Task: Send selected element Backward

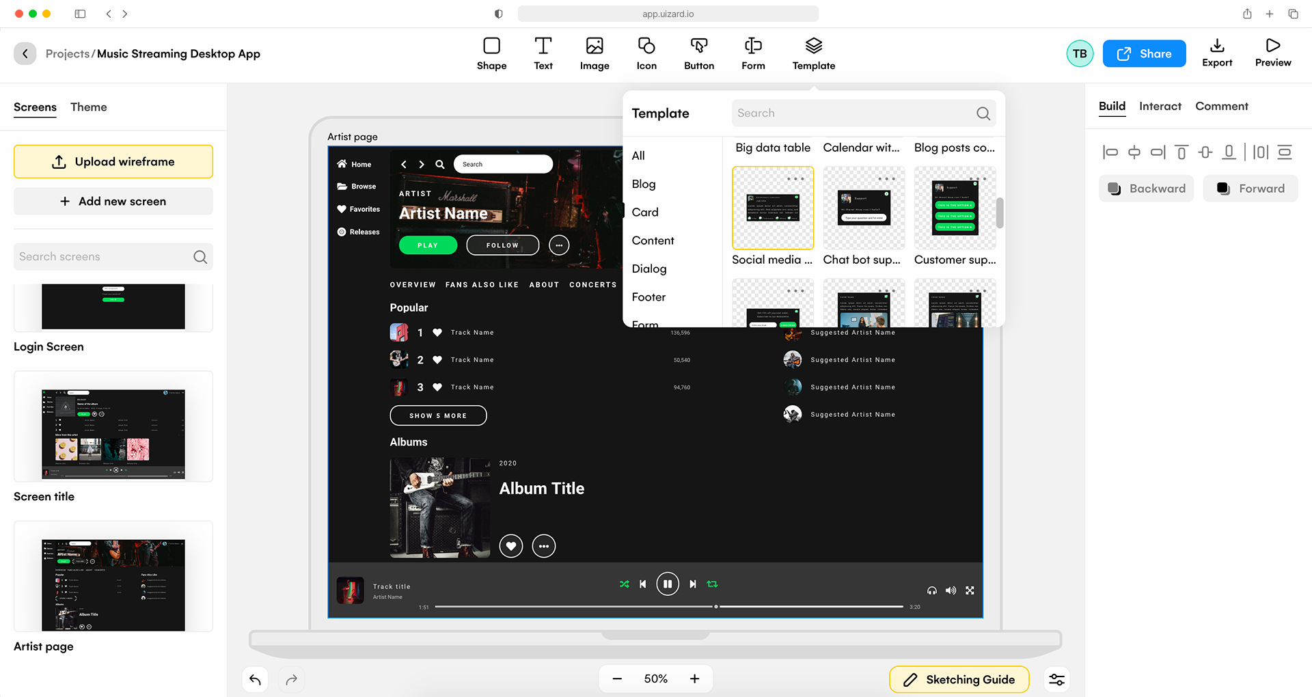Action: pos(1146,188)
